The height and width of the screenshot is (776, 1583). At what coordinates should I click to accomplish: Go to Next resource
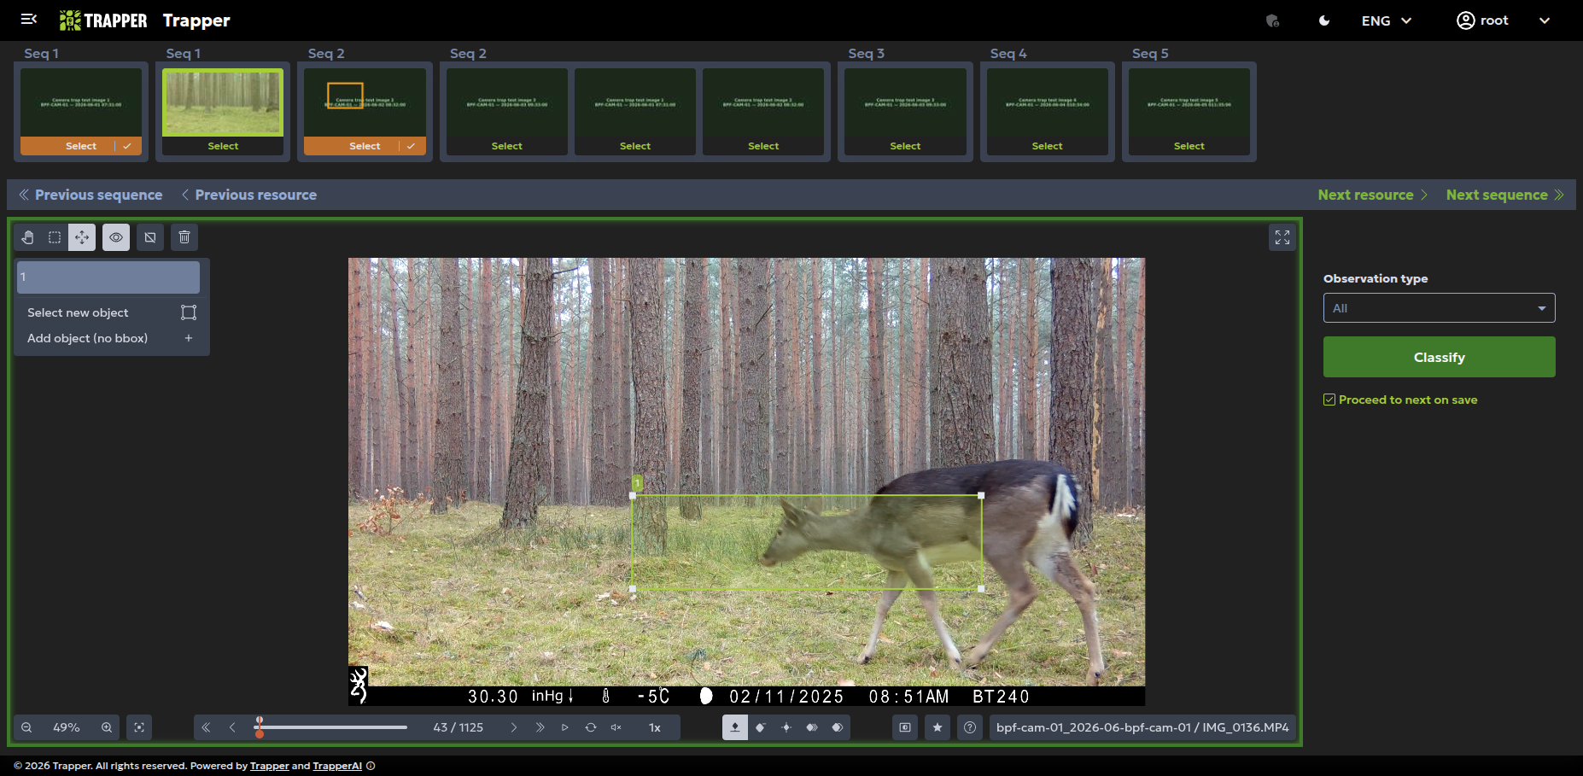1373,195
